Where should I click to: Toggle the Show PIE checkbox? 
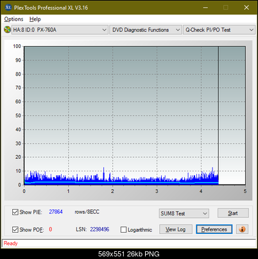pos(15,212)
